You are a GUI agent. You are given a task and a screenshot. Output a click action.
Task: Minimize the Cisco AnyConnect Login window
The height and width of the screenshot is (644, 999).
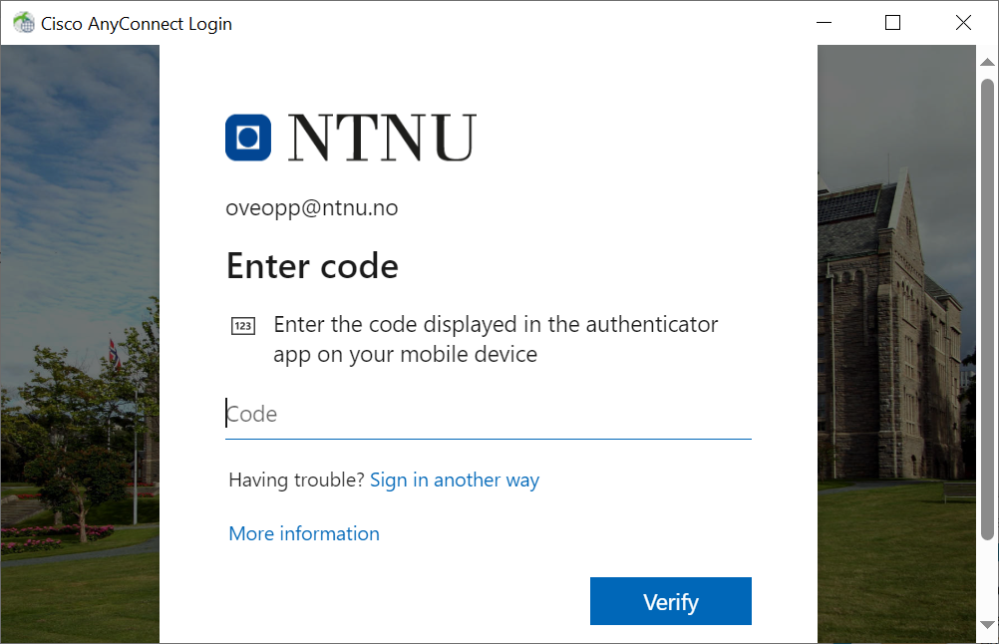[x=825, y=23]
